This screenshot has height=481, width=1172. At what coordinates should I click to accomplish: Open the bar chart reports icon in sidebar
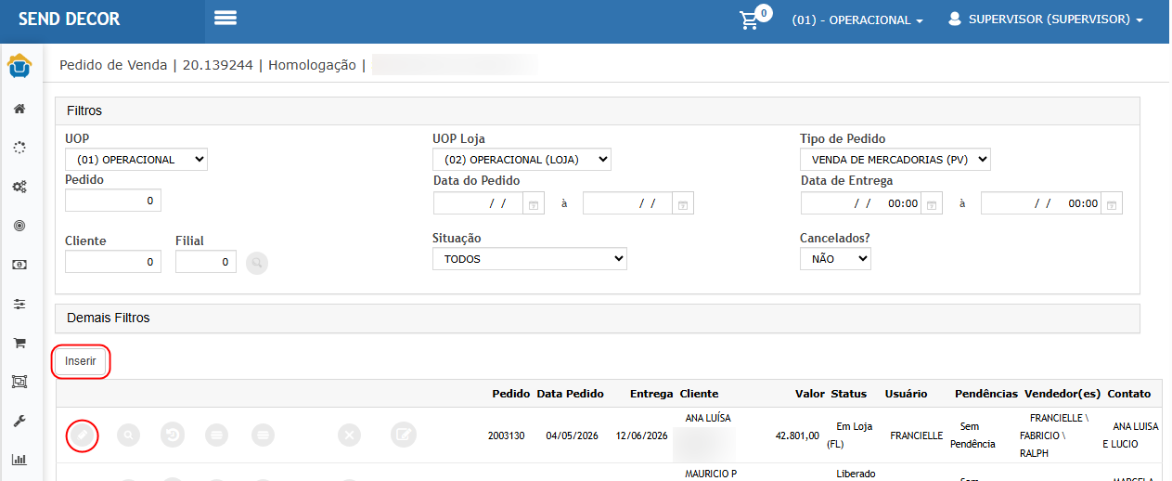(x=19, y=459)
